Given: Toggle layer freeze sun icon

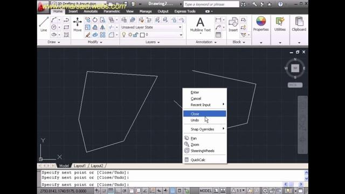Looking at the screenshot, I should 130,34.
